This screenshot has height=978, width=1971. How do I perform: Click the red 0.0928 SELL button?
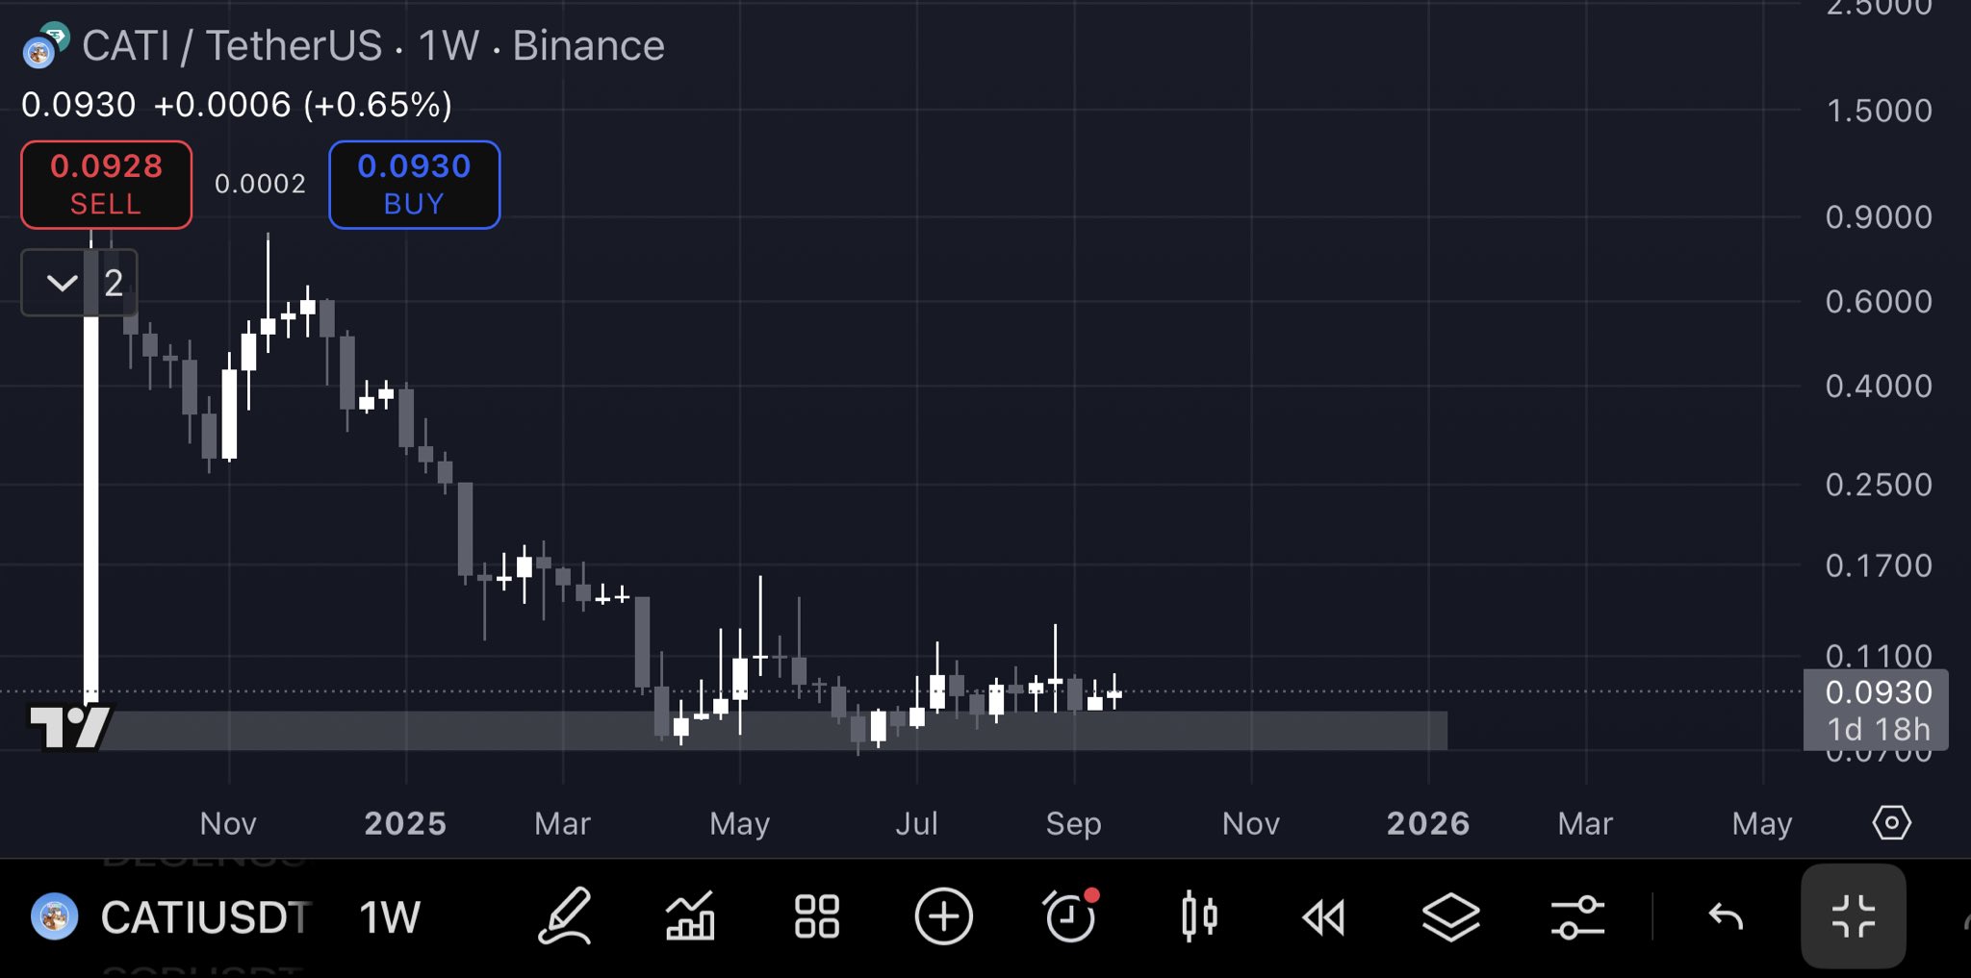pos(106,185)
